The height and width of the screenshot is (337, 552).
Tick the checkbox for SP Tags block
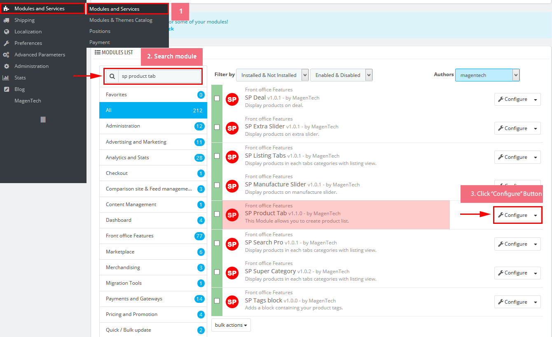pyautogui.click(x=217, y=301)
